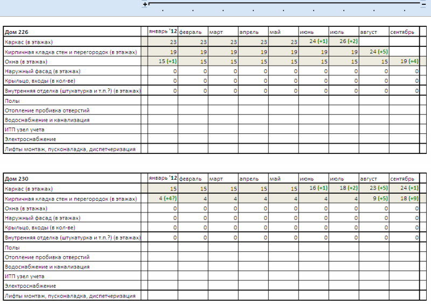Click the plus outline expand button
Image resolution: width=431 pixels, height=304 pixels.
pyautogui.click(x=145, y=4)
